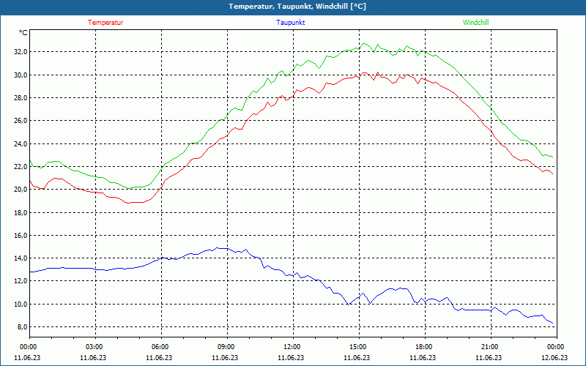The height and width of the screenshot is (366, 586).
Task: Click the 12:00 time axis label
Action: click(x=291, y=347)
